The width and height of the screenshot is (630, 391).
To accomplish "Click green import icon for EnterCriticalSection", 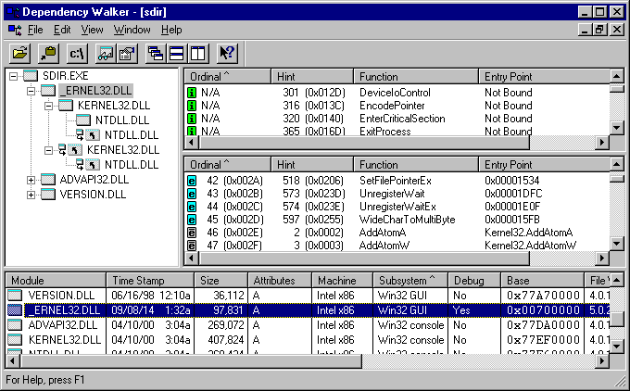I will click(192, 119).
